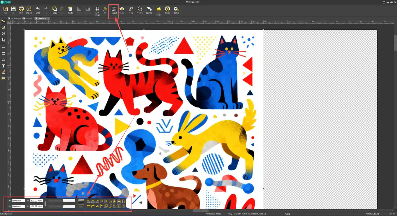Expand the Print dropdown arrow

click(21, 15)
